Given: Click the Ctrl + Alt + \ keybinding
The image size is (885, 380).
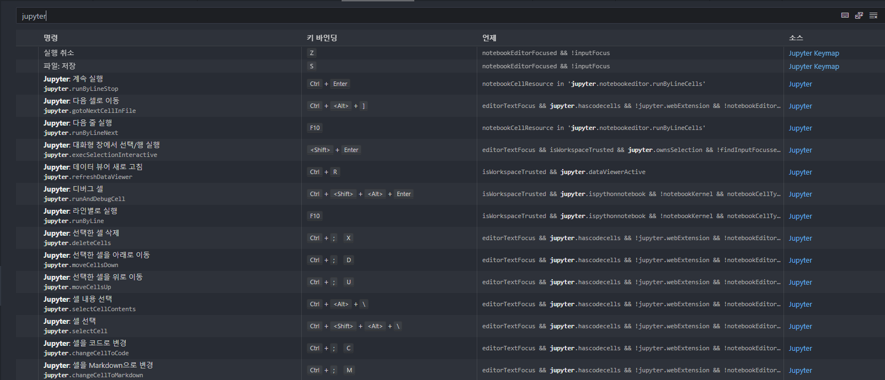Looking at the screenshot, I should tap(338, 304).
